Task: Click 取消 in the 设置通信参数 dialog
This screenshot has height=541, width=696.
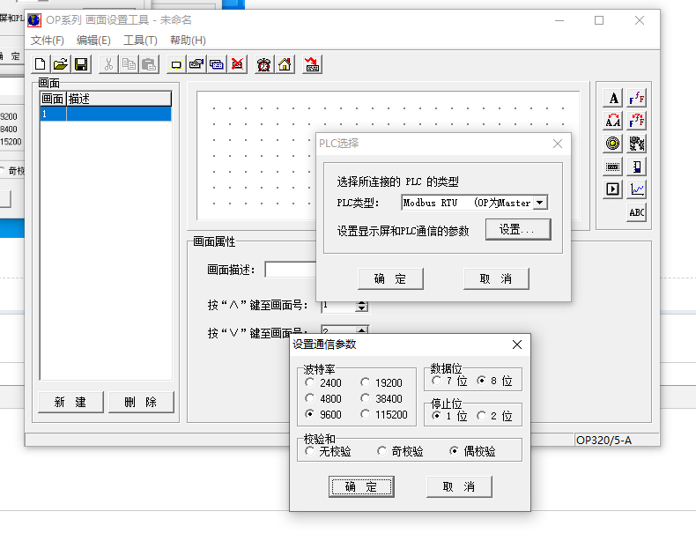Action: tap(459, 487)
